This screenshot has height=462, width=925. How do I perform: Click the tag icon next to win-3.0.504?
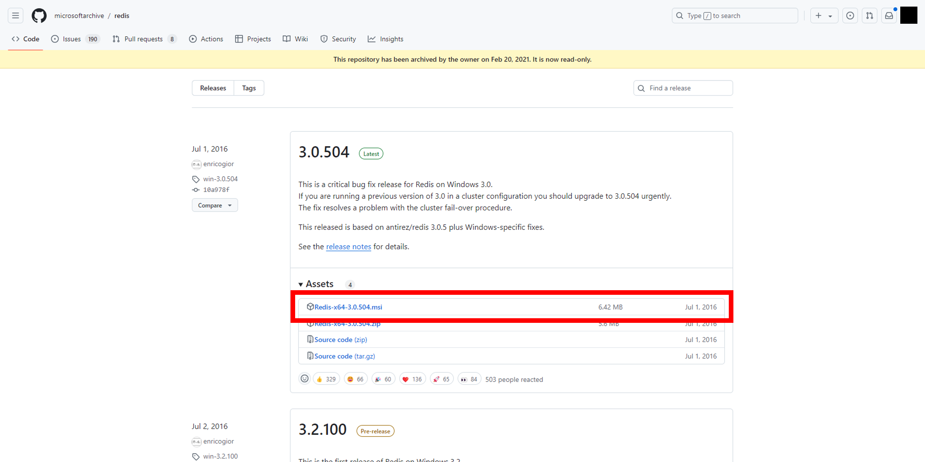coord(196,179)
